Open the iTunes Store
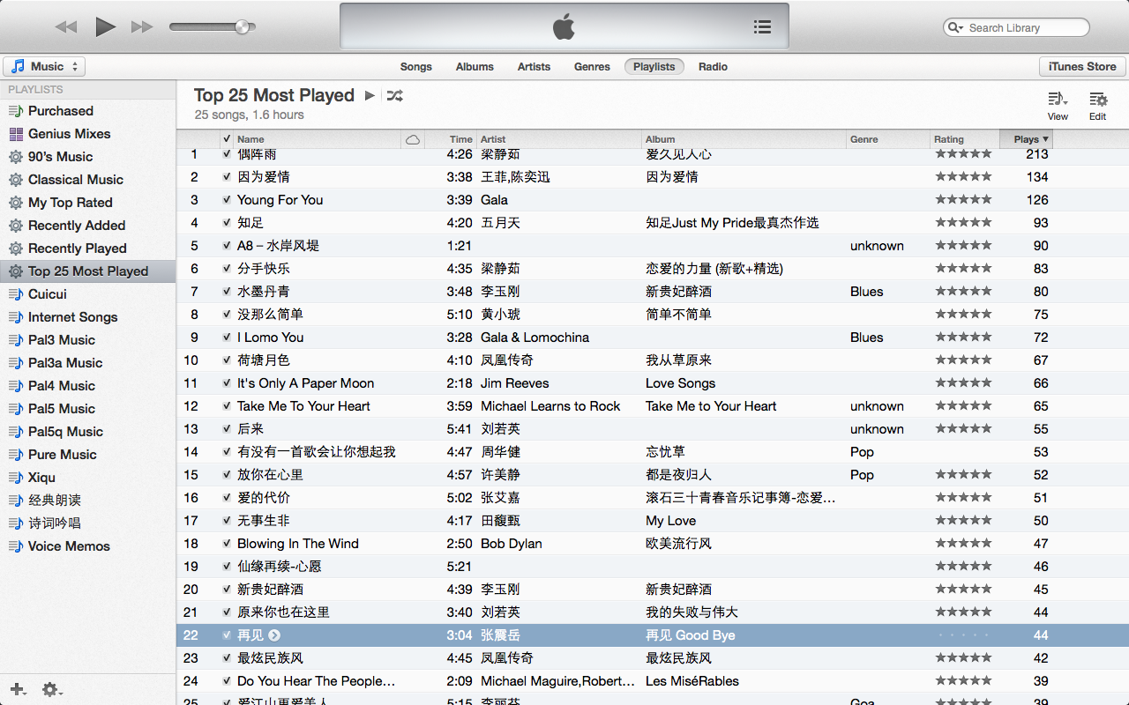The width and height of the screenshot is (1129, 705). [x=1082, y=66]
